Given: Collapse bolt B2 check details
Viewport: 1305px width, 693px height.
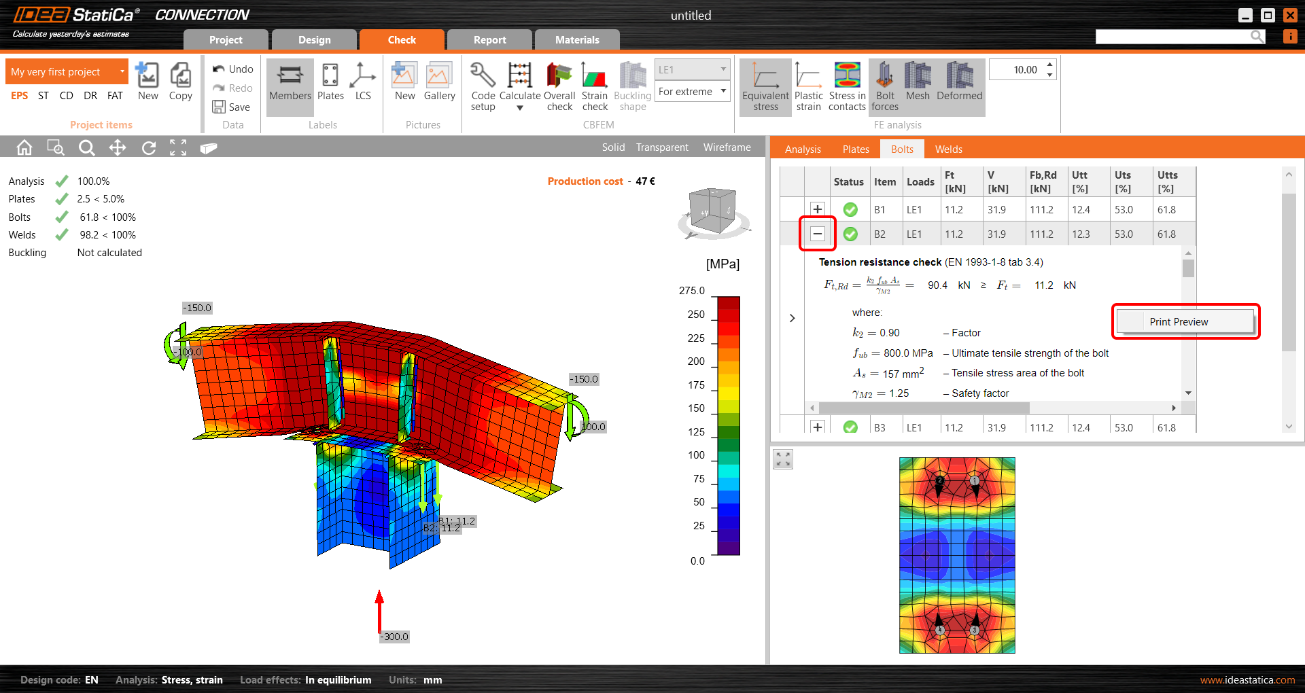Looking at the screenshot, I should point(817,234).
